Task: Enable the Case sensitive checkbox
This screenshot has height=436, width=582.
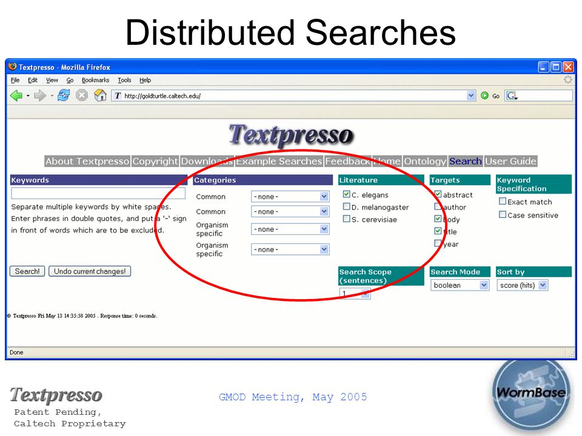Action: [503, 214]
